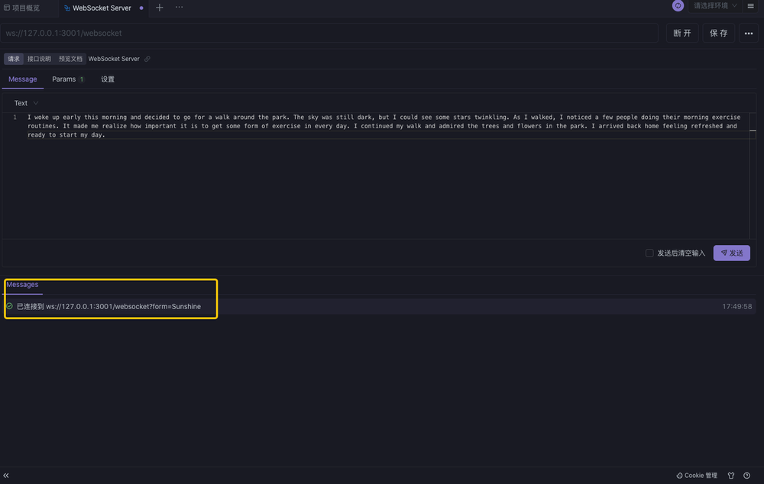Open the 请选择环境 environment dropdown

[x=708, y=6]
